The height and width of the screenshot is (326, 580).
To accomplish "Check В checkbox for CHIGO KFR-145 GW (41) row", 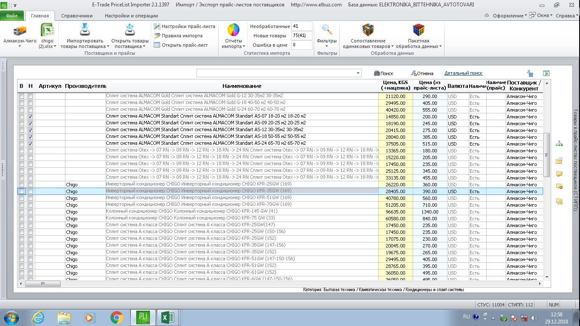I will pos(21,211).
